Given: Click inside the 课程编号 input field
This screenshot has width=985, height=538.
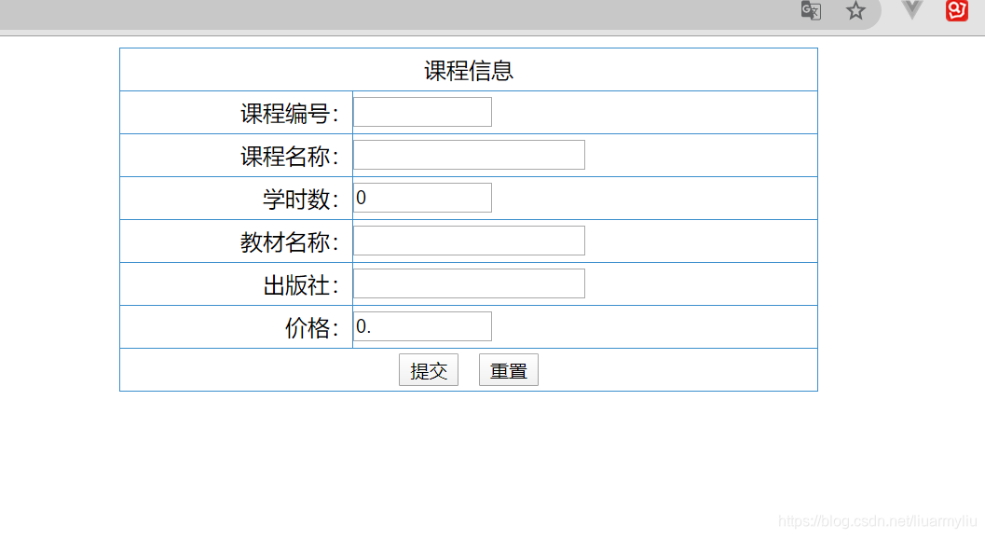Looking at the screenshot, I should point(421,111).
